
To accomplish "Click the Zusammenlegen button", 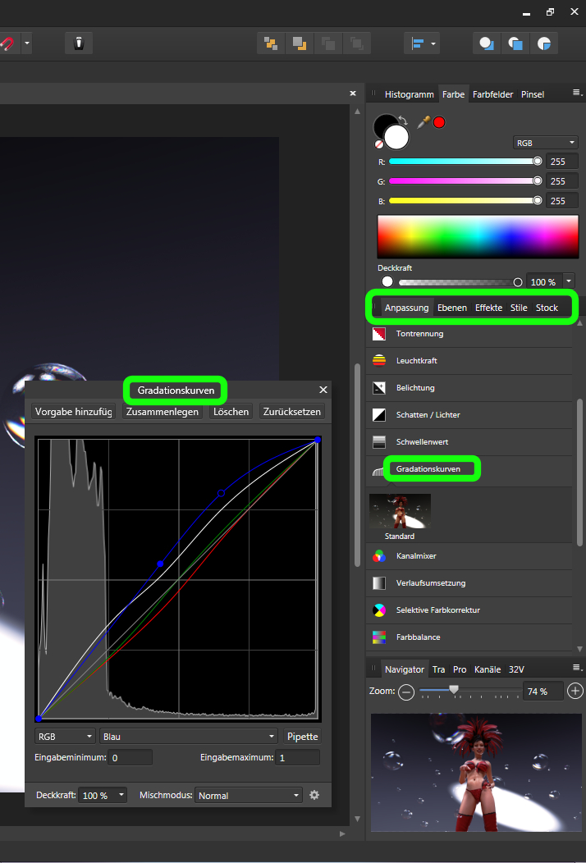I will [163, 411].
